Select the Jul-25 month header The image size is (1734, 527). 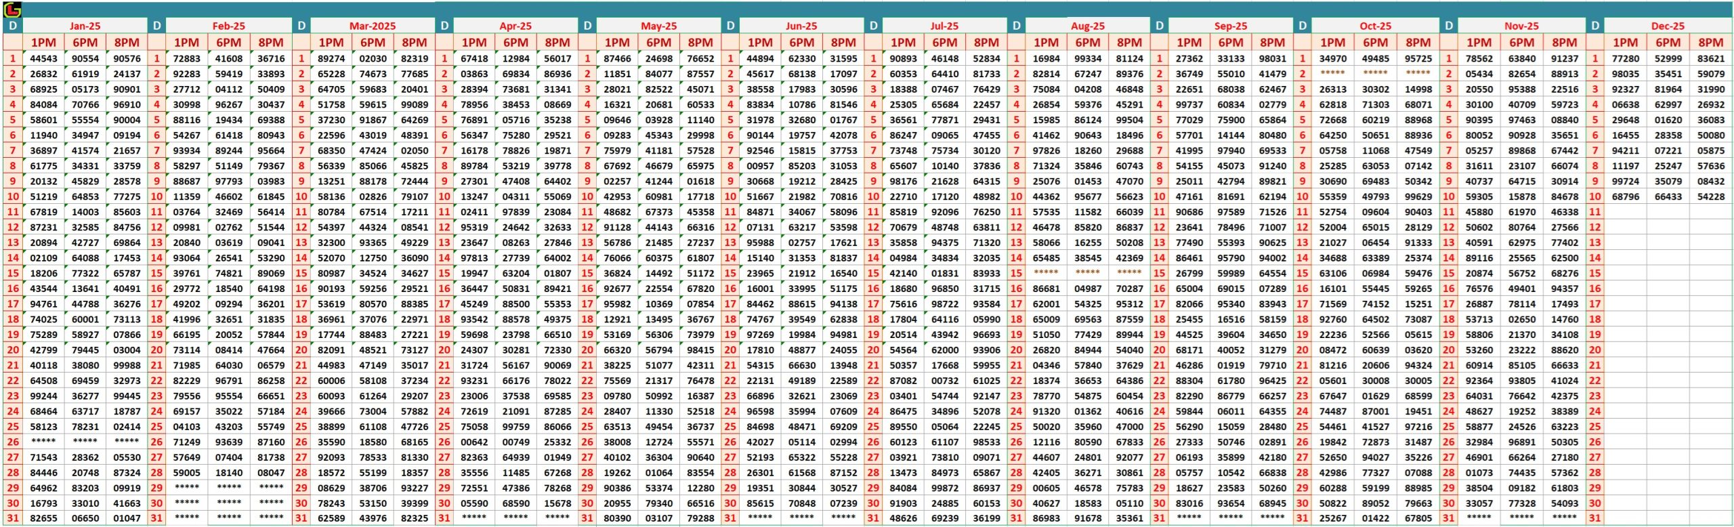(x=945, y=26)
